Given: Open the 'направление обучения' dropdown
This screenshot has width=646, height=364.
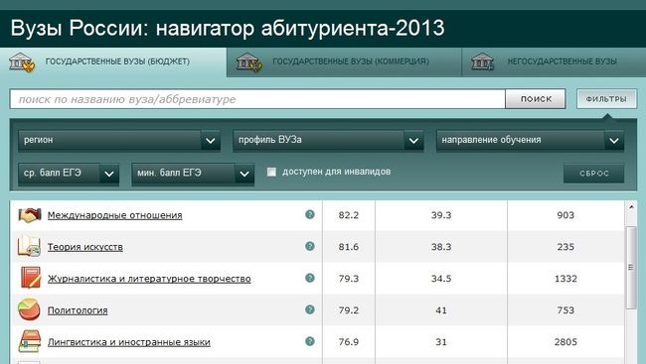Looking at the screenshot, I should 531,140.
